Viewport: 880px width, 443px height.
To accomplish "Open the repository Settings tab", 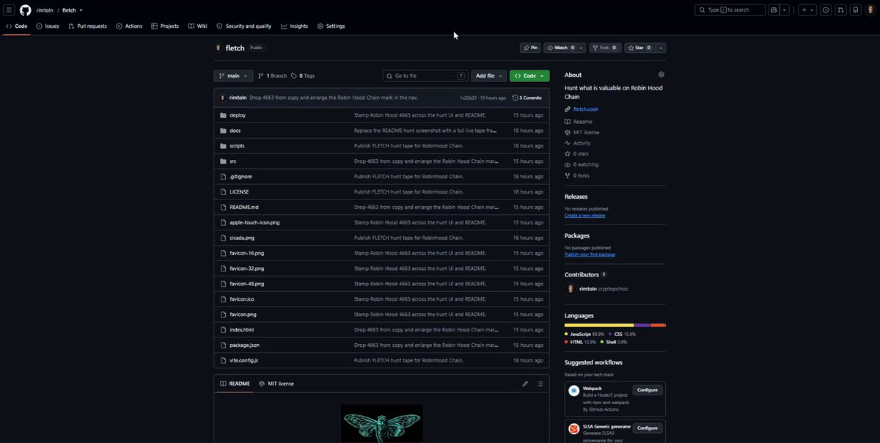I will coord(331,26).
